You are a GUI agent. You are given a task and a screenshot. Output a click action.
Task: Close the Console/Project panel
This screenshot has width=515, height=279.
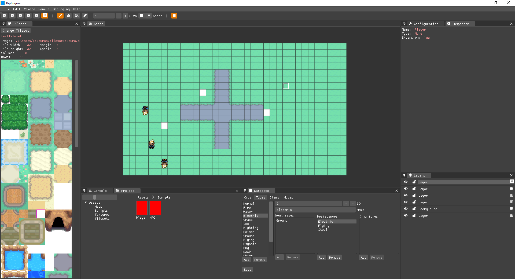pyautogui.click(x=237, y=191)
